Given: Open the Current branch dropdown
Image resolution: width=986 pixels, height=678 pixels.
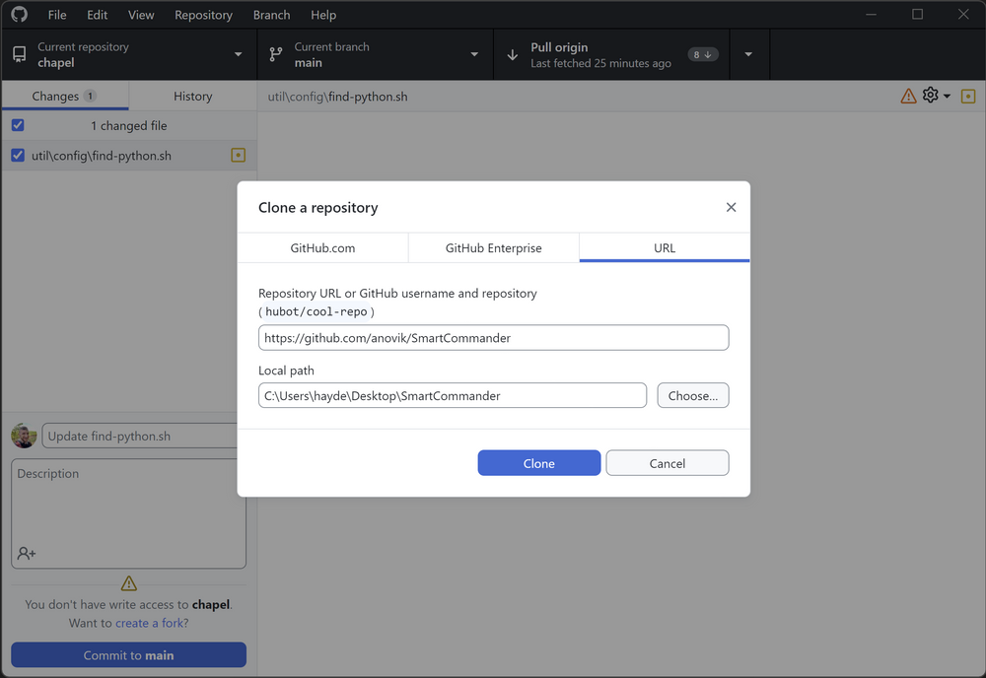Looking at the screenshot, I should (474, 54).
